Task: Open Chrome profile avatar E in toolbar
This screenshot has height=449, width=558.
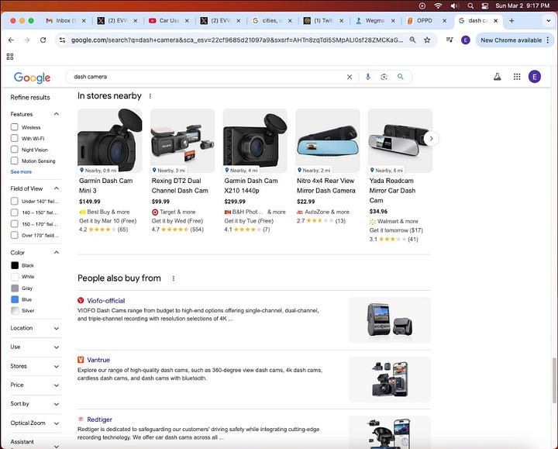Action: point(466,40)
